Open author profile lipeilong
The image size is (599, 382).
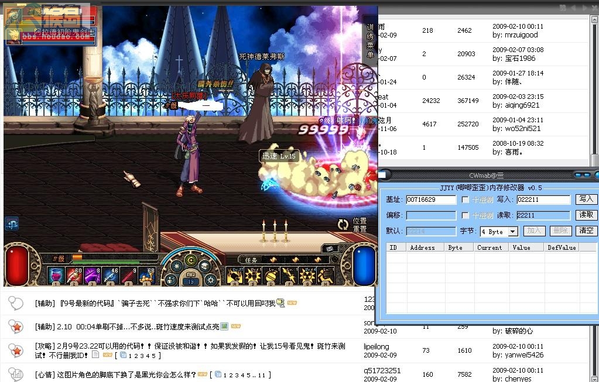pos(376,346)
